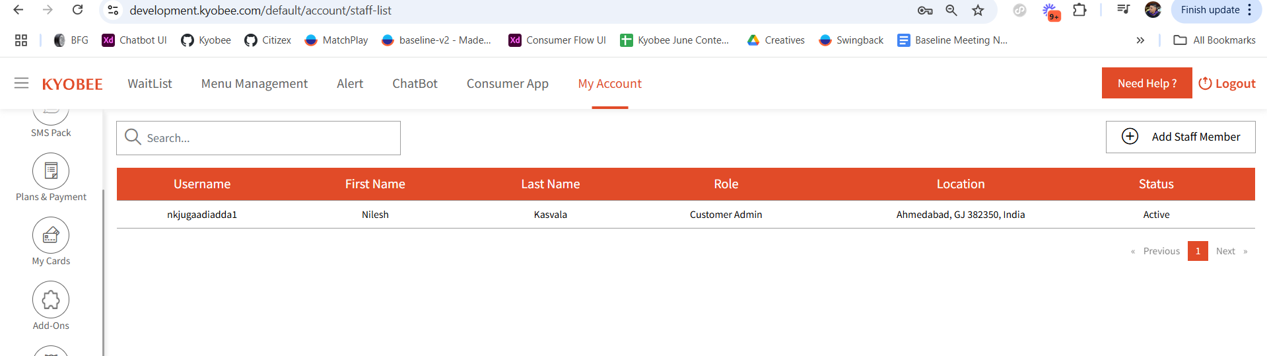The height and width of the screenshot is (356, 1267).
Task: Open the baseline-v2 bookmark
Action: (x=436, y=40)
